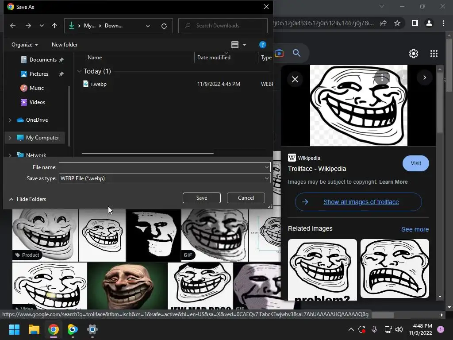The width and height of the screenshot is (453, 340).
Task: Close the image preview panel
Action: [295, 79]
